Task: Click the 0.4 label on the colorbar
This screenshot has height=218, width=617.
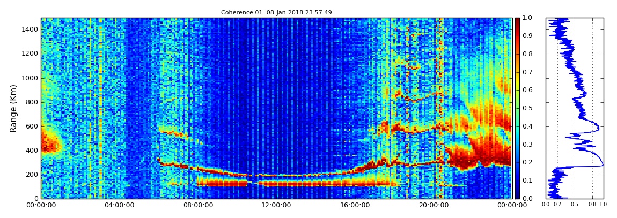Action: click(x=526, y=126)
